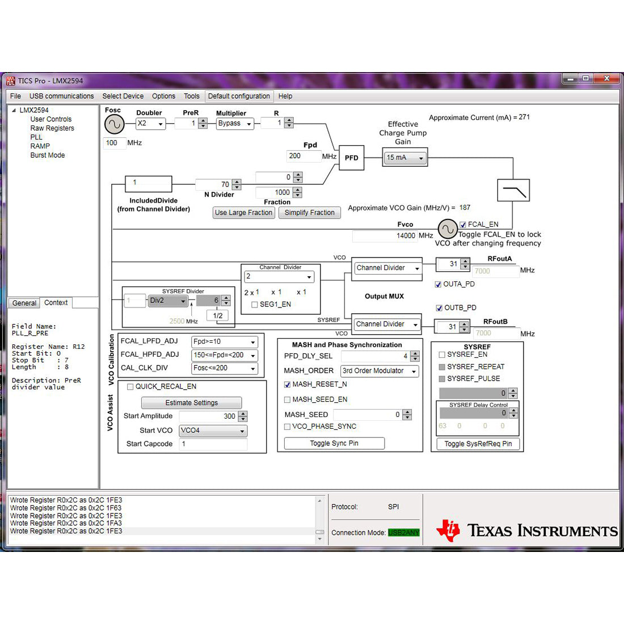Click the 1/2 divider block
Viewport: 624px width, 624px height.
point(218,315)
